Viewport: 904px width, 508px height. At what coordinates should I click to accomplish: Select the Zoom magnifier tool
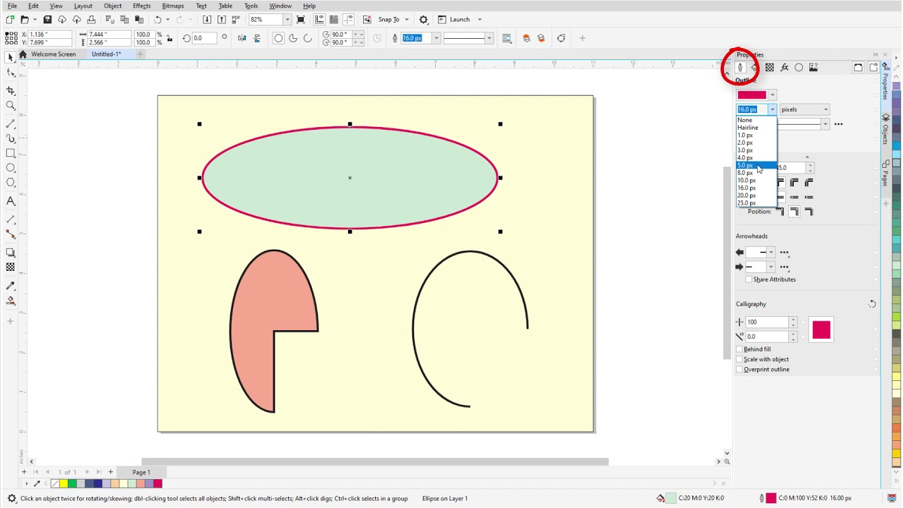[x=11, y=106]
